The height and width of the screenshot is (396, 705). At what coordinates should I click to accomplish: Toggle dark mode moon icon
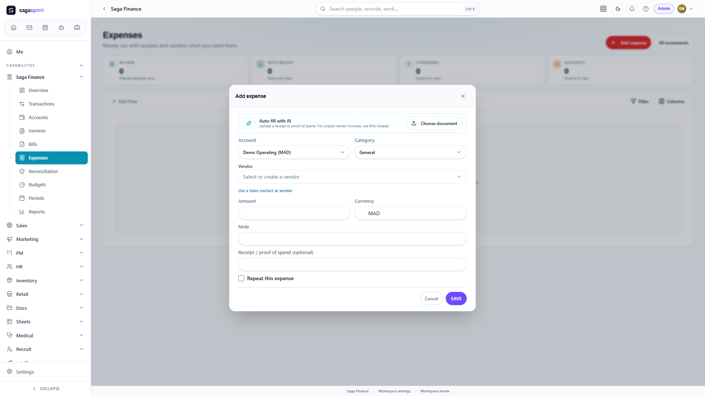[x=618, y=9]
